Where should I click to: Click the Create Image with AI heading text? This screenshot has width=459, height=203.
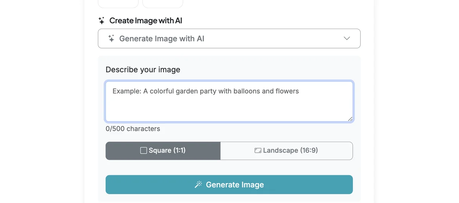pos(146,21)
